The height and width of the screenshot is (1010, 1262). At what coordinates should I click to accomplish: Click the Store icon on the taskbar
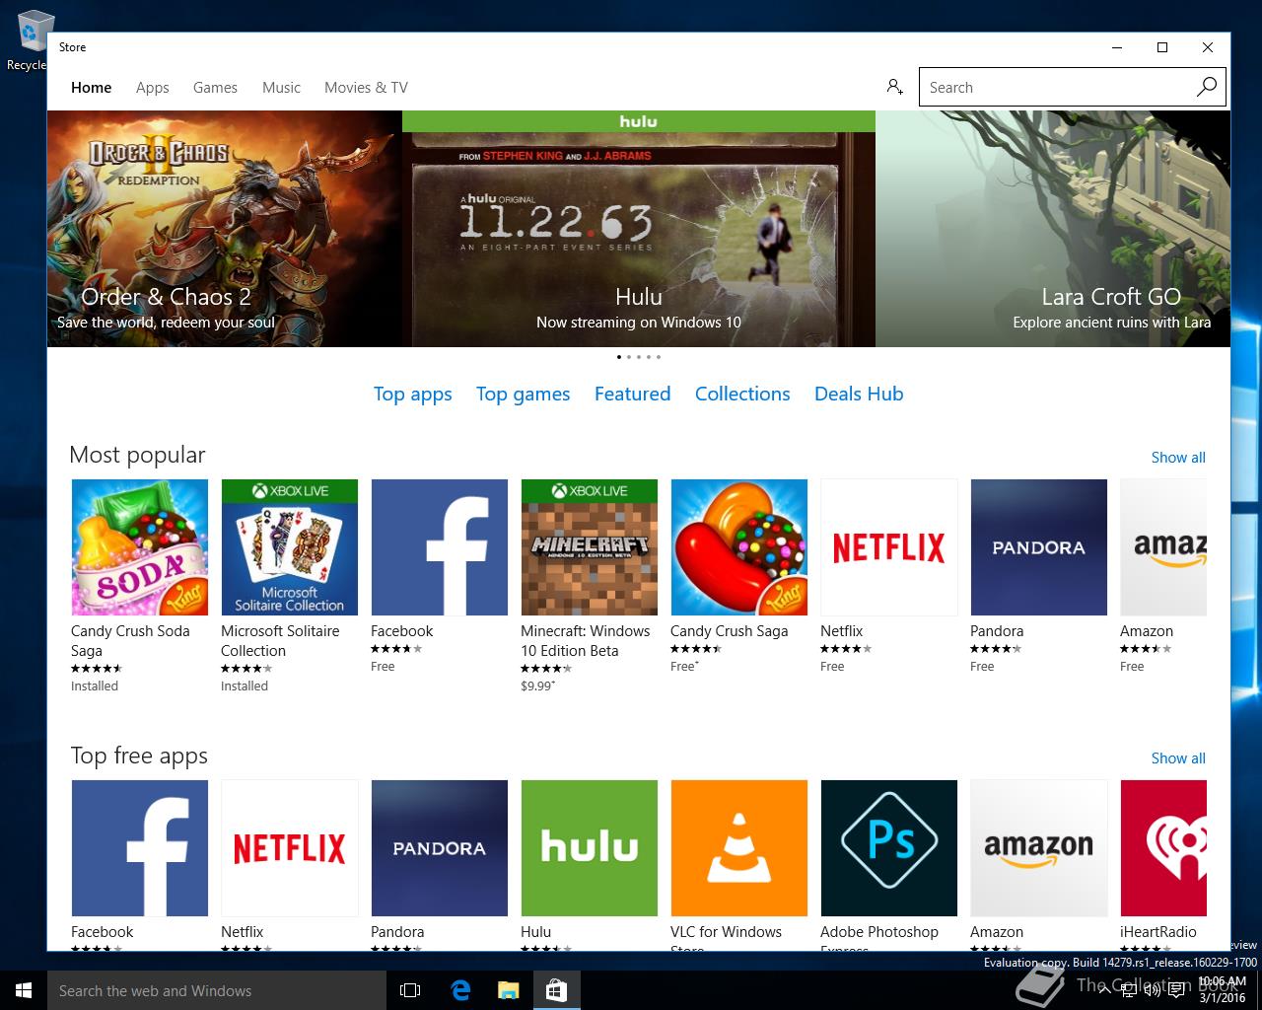coord(556,990)
